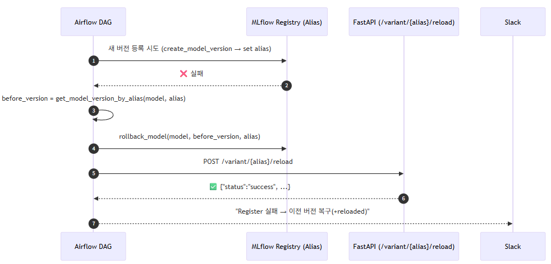Screen dimensions: 551x264
Task: Click the red X failure icon
Action: pyautogui.click(x=183, y=73)
